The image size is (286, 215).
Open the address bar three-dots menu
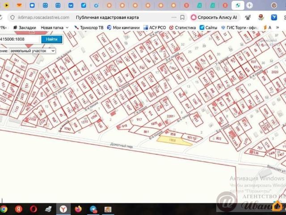coord(174,17)
